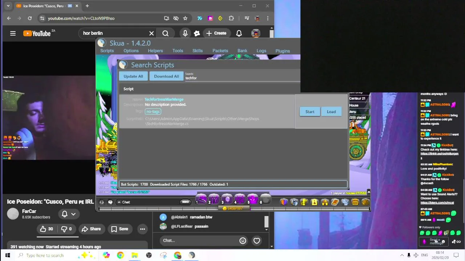Show hidden system tray icons
The image size is (465, 261).
click(x=402, y=255)
